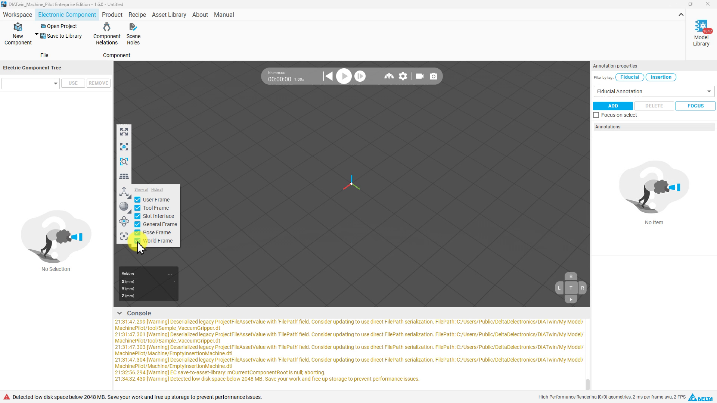This screenshot has width=717, height=403.
Task: Play the simulation
Action: coord(344,76)
